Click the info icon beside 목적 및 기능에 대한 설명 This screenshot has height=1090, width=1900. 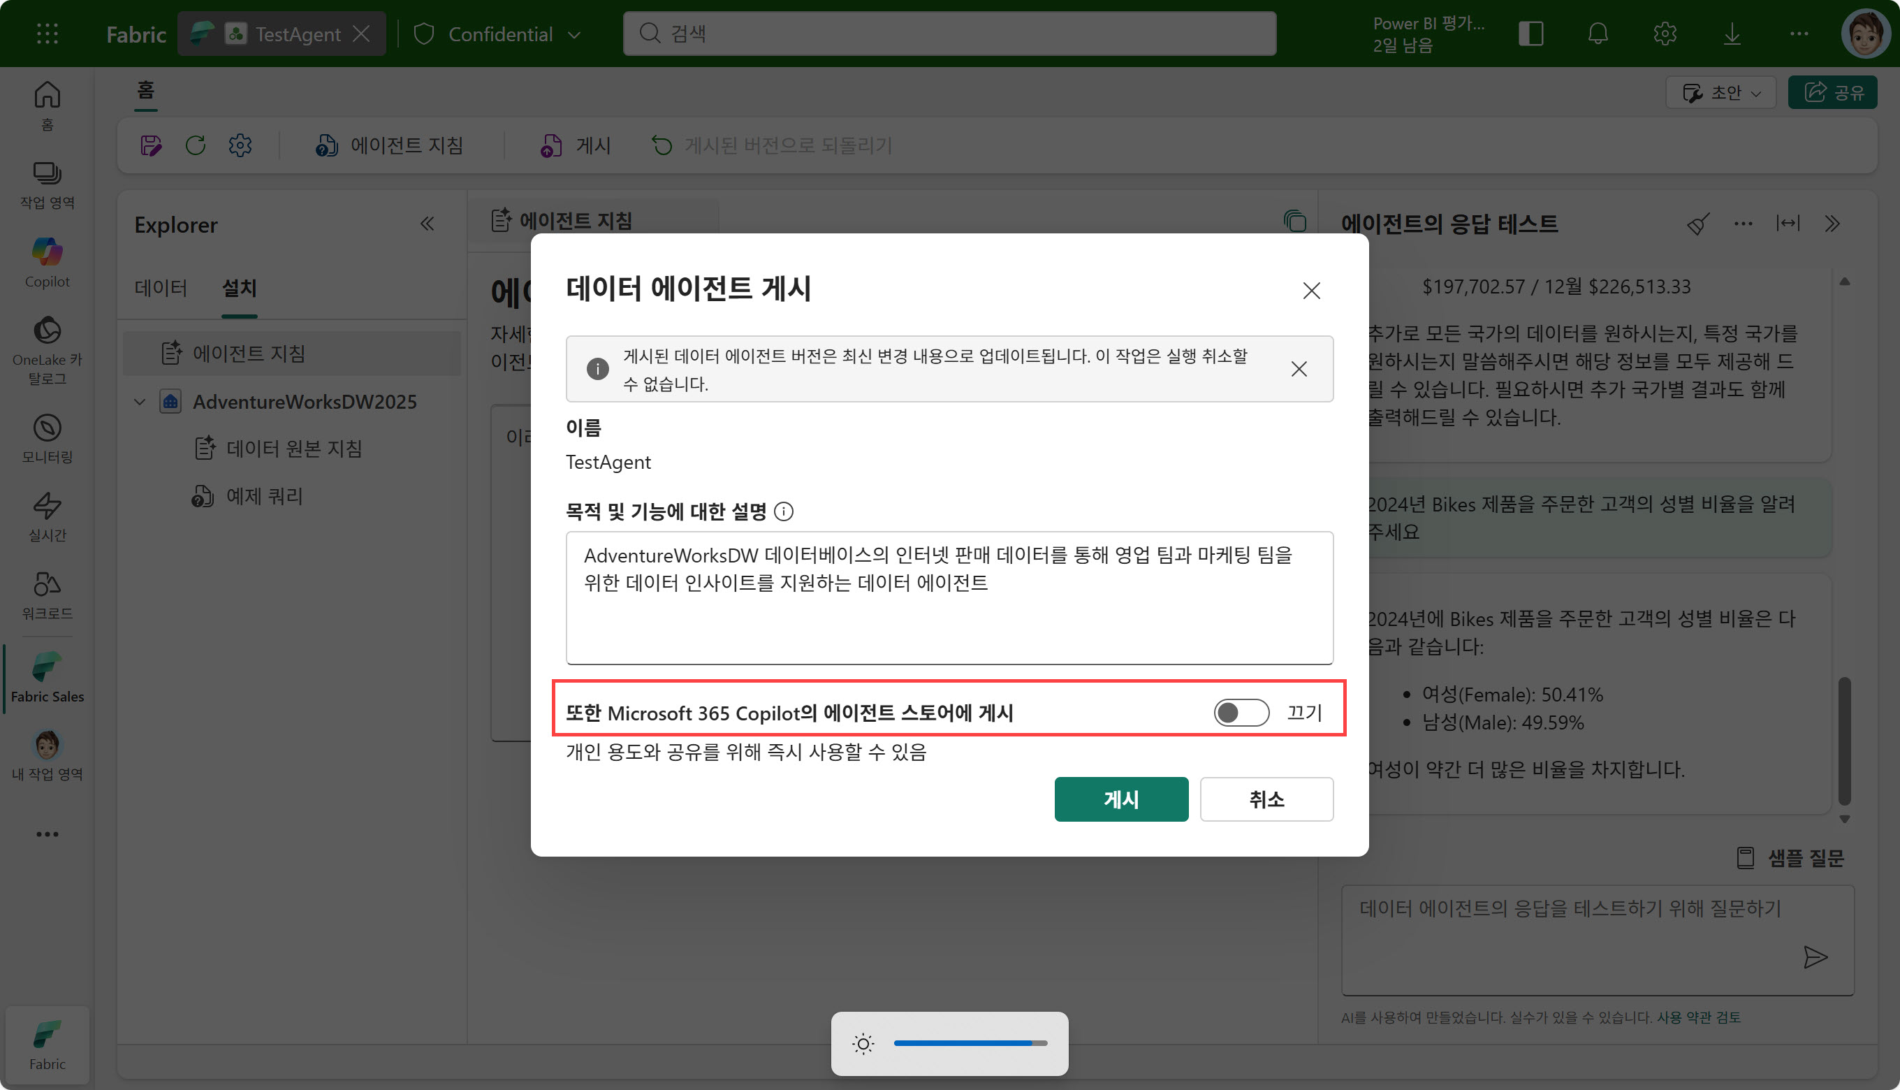[x=784, y=511]
